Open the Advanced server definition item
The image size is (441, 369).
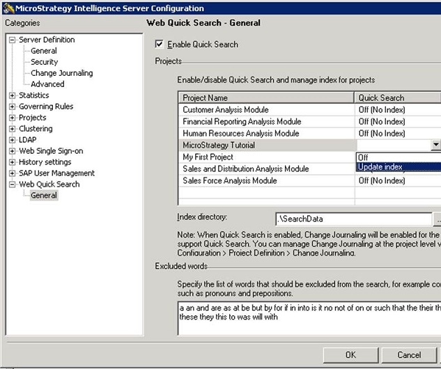[47, 84]
